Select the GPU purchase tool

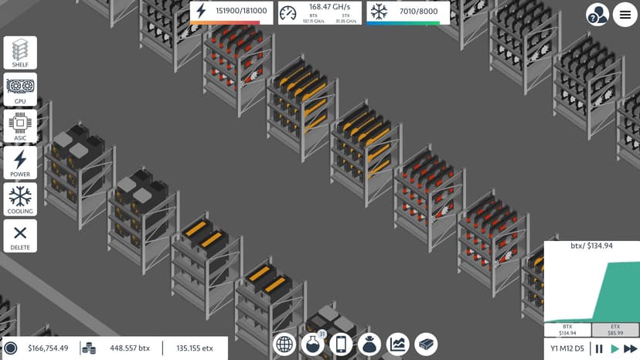[20, 90]
